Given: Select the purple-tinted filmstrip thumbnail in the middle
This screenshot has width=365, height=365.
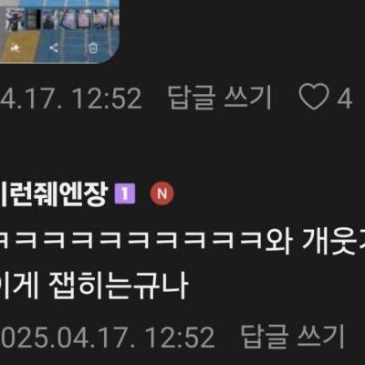Looking at the screenshot, I should tap(68, 19).
